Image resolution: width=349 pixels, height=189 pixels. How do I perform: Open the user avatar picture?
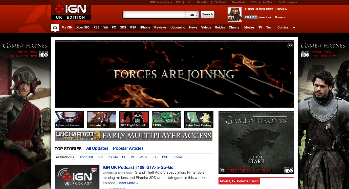tap(235, 14)
